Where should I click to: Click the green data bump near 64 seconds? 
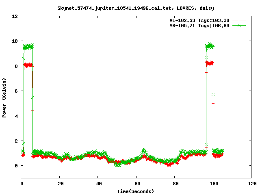[144, 151]
